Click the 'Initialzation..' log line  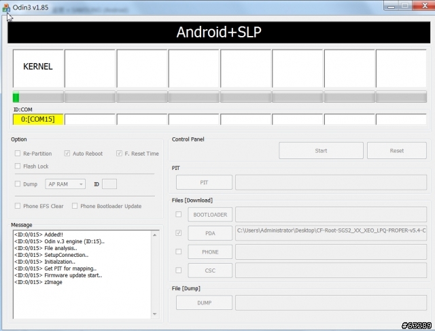point(45,262)
